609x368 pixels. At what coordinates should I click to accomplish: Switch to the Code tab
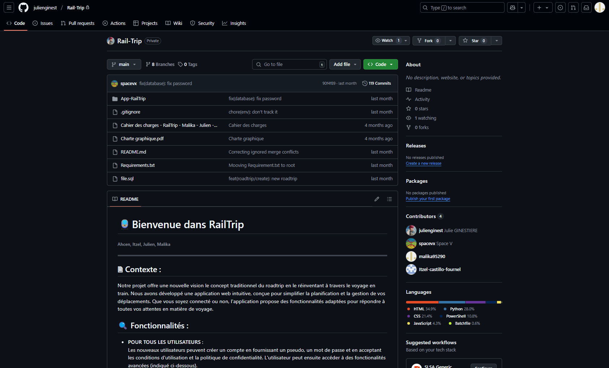tap(16, 23)
